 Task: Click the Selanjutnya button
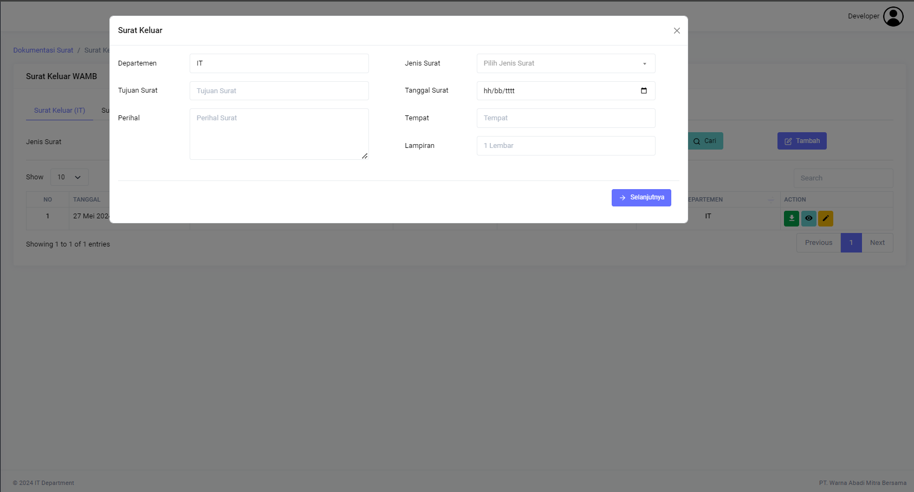pos(641,198)
